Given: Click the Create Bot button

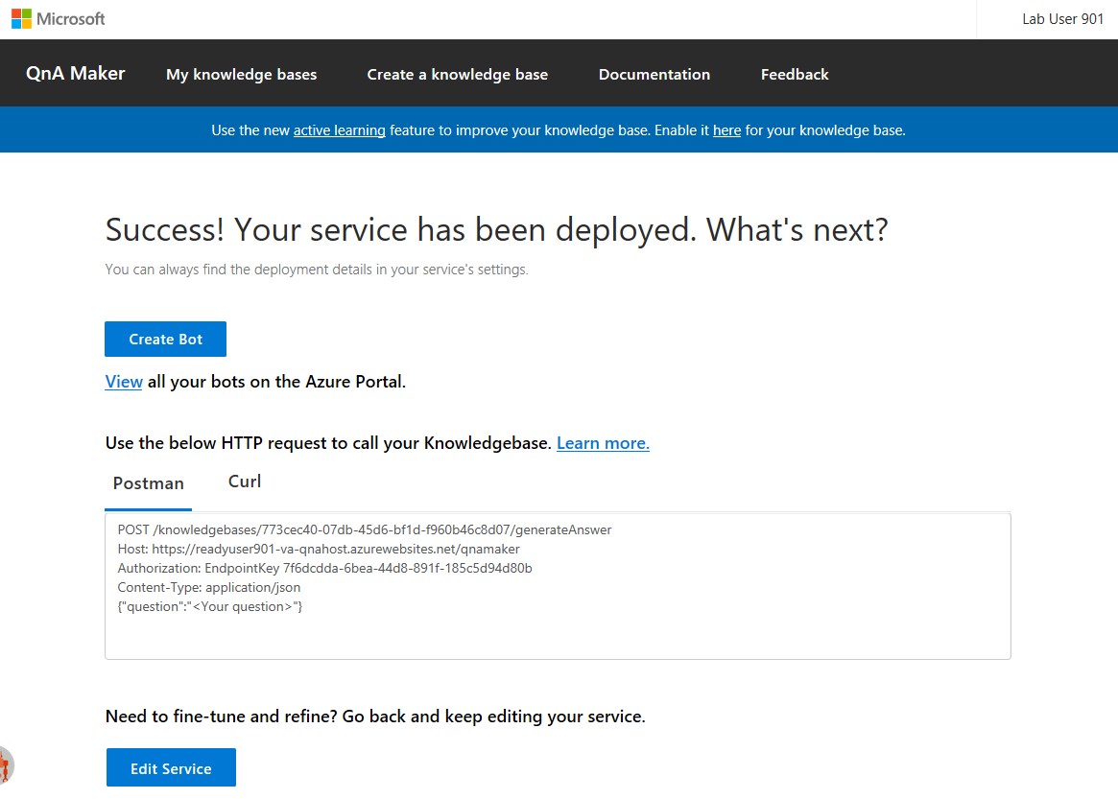Looking at the screenshot, I should coord(165,340).
